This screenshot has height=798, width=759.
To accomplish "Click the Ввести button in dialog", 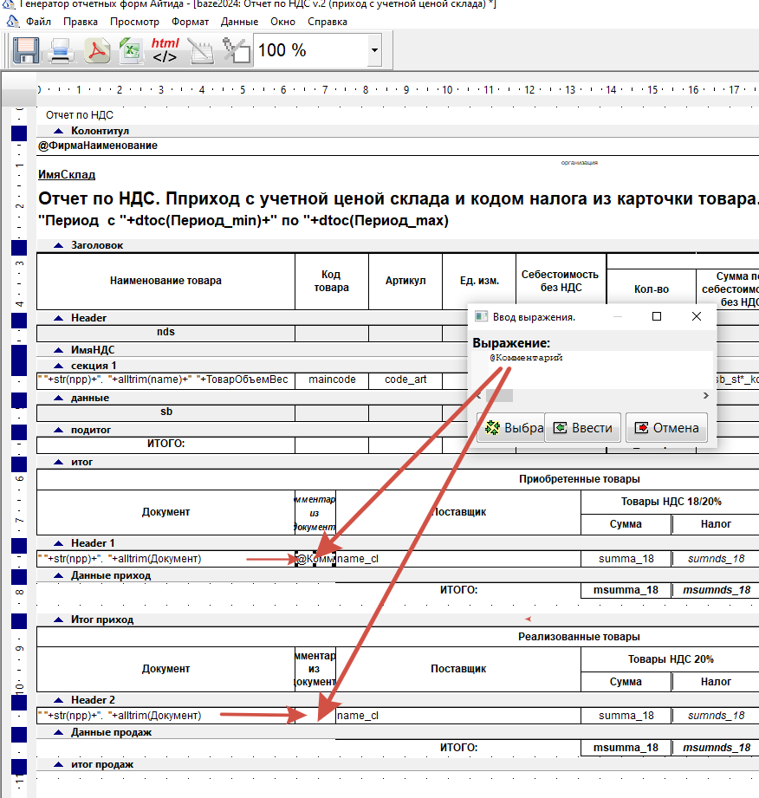I will 583,427.
